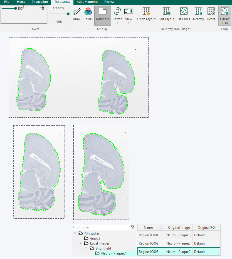Viewport: 232px width, 259px height.
Task: Toggle the Database panel button
Action: [103, 15]
